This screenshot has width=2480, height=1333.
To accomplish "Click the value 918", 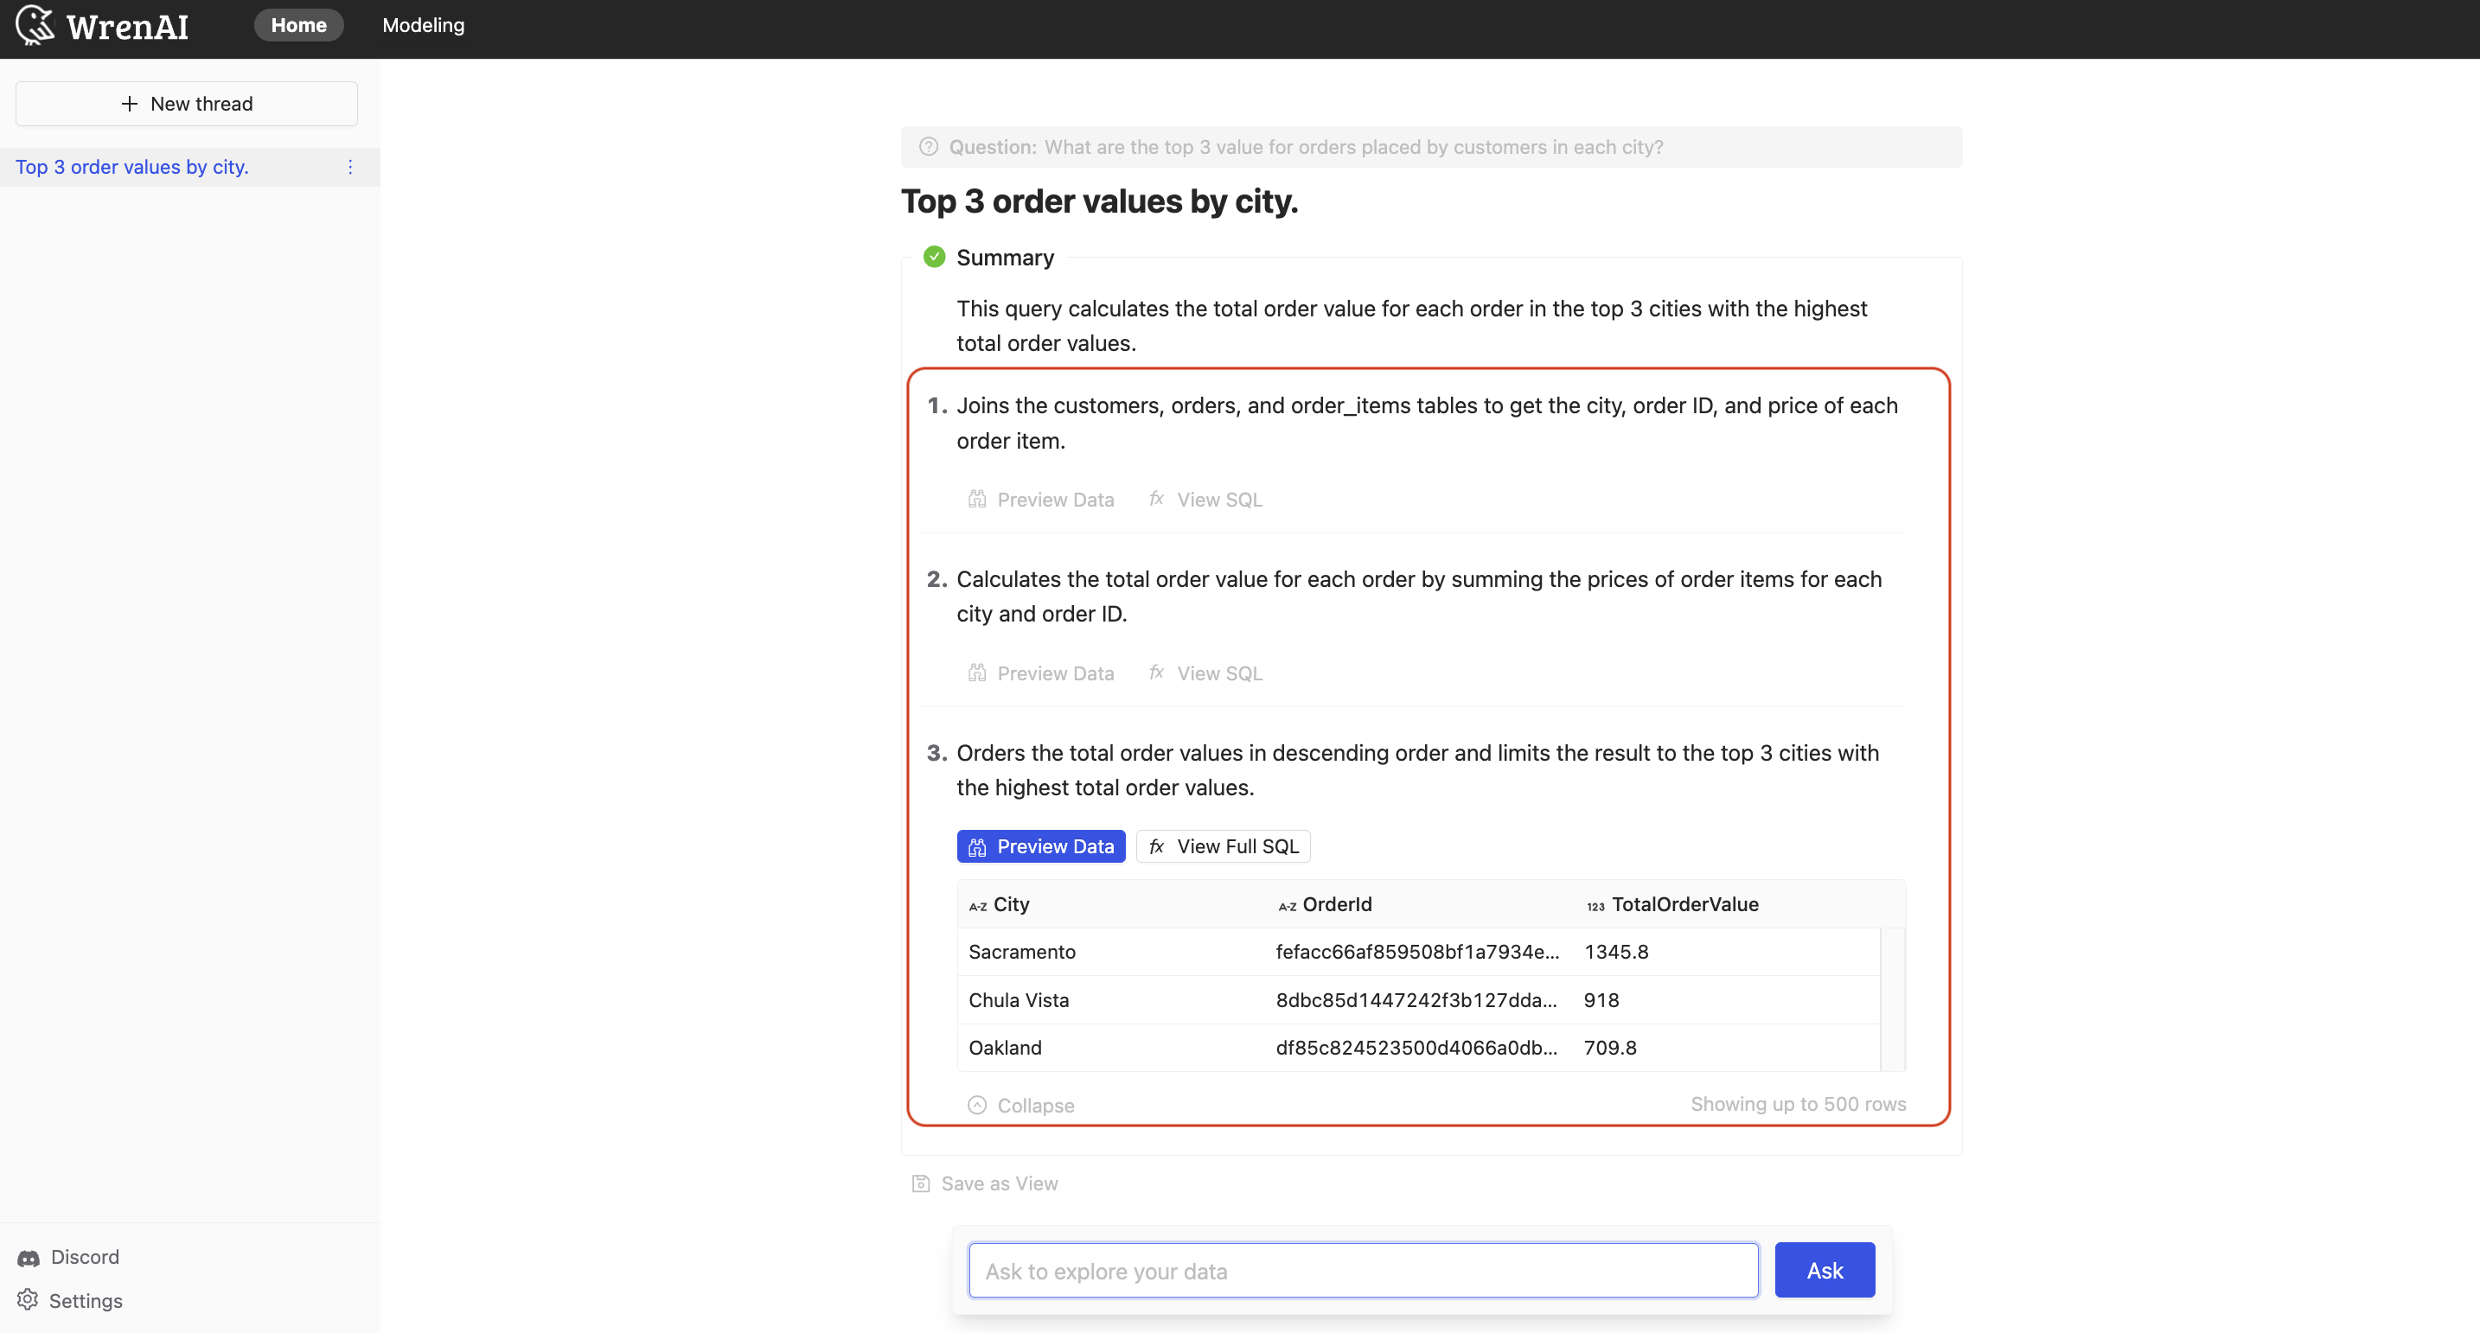I will coord(1601,999).
